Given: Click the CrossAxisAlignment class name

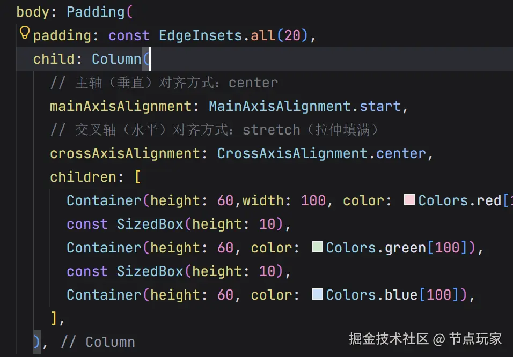Looking at the screenshot, I should 292,153.
